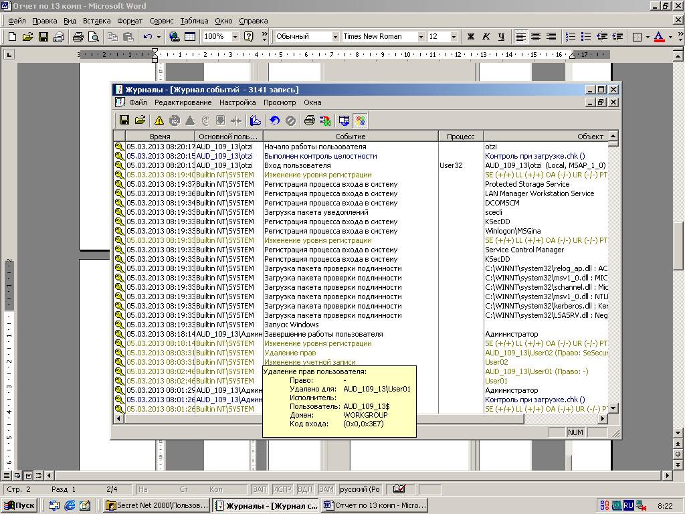Screen dimensions: 685x514
Task: Open the Настройка menu in Журналы
Action: click(x=237, y=102)
